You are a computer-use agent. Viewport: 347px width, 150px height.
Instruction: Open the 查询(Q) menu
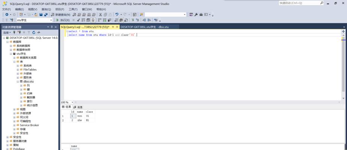click(46, 9)
